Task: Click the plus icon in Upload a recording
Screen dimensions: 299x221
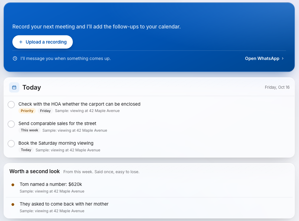Action: point(21,42)
